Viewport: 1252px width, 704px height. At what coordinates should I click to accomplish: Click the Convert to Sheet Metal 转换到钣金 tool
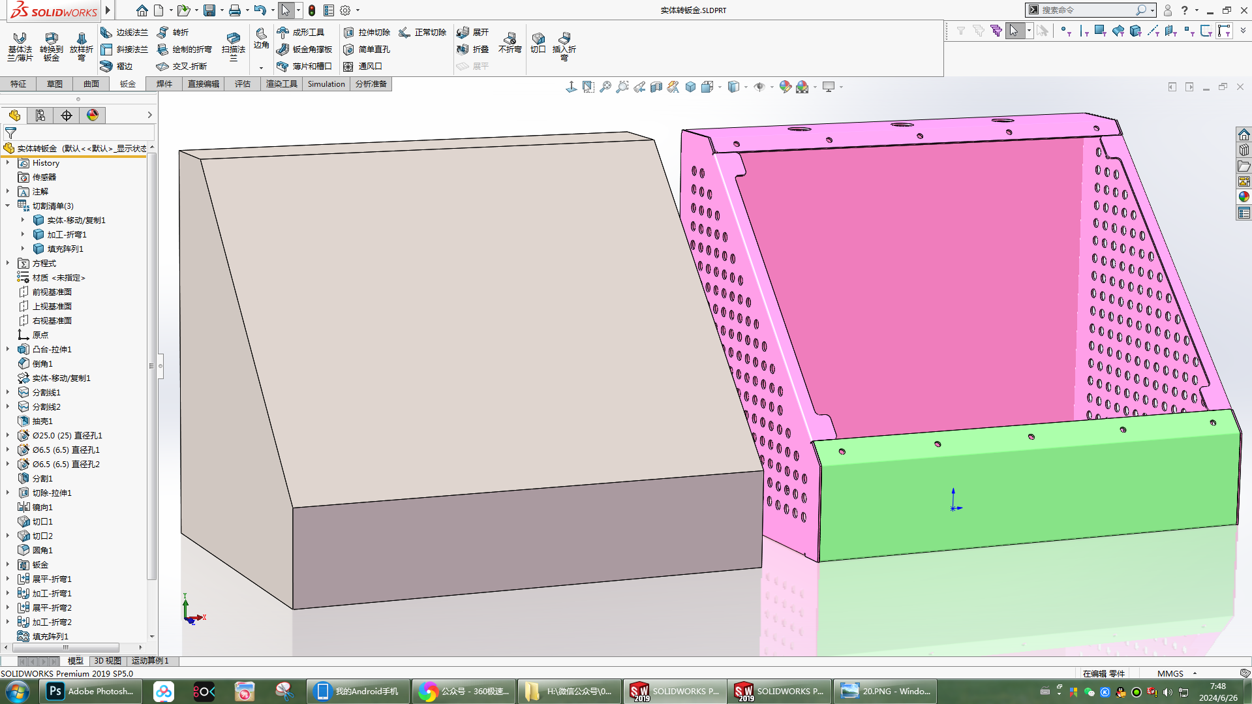click(52, 46)
